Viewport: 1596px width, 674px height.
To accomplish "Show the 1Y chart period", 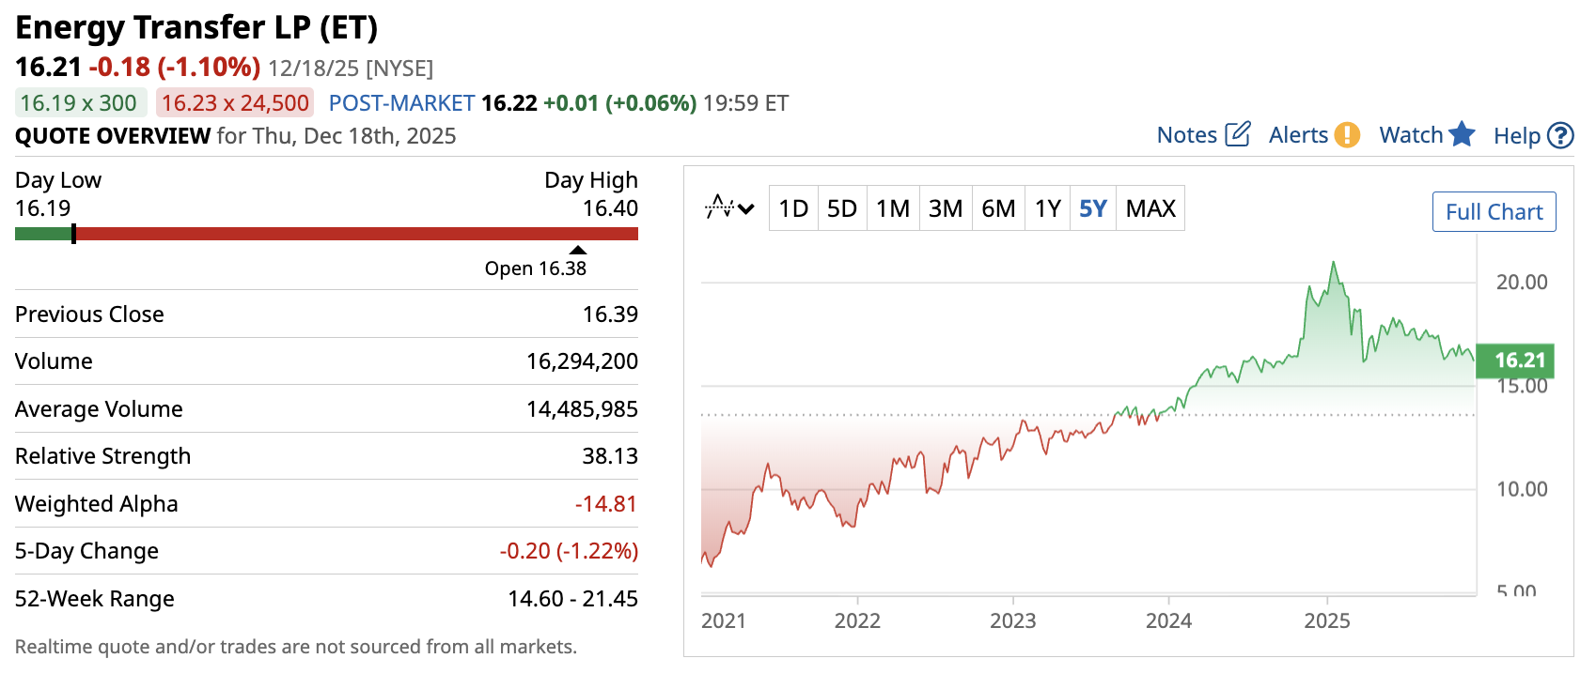I will 1048,208.
